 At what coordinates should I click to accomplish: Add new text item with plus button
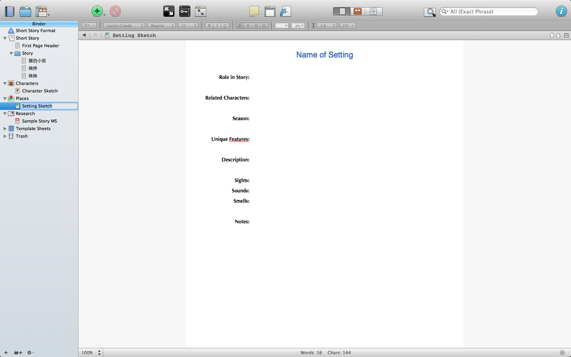(6, 353)
